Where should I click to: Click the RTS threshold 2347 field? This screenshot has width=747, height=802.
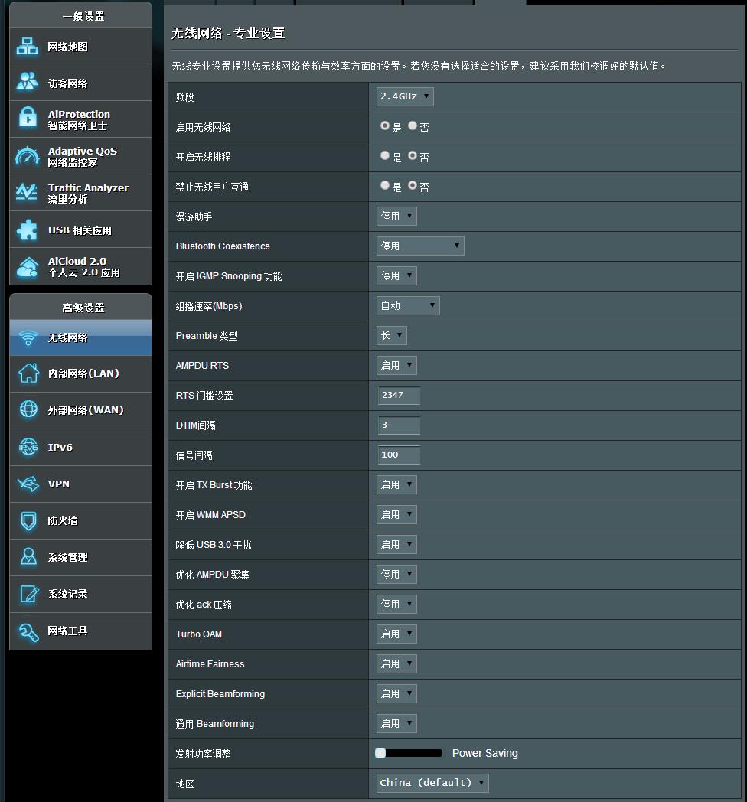[x=399, y=396]
